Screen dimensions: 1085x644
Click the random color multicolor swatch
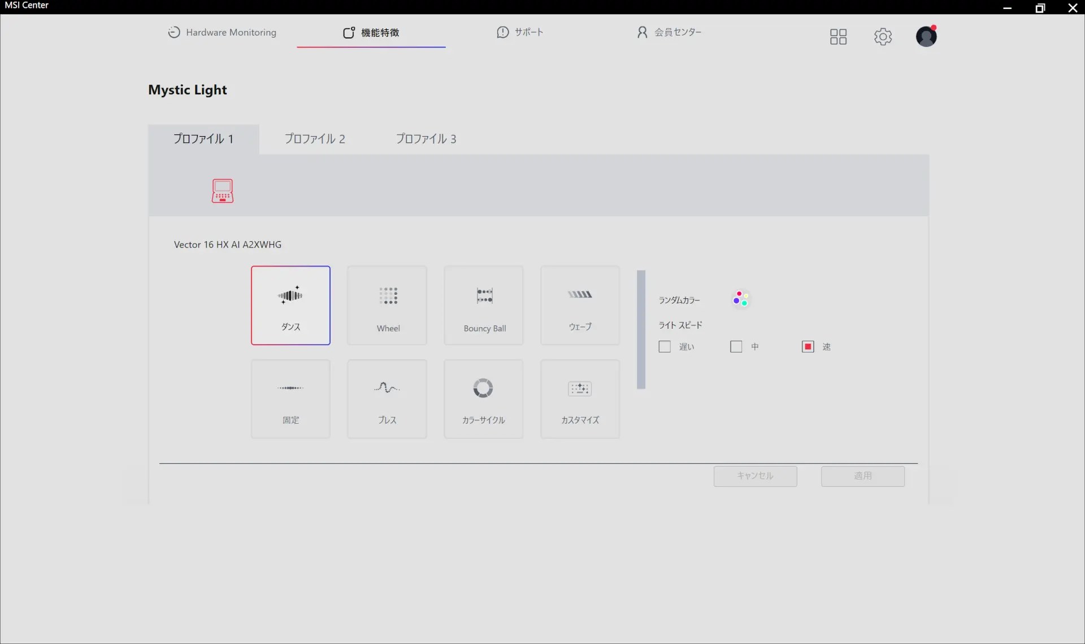coord(740,299)
